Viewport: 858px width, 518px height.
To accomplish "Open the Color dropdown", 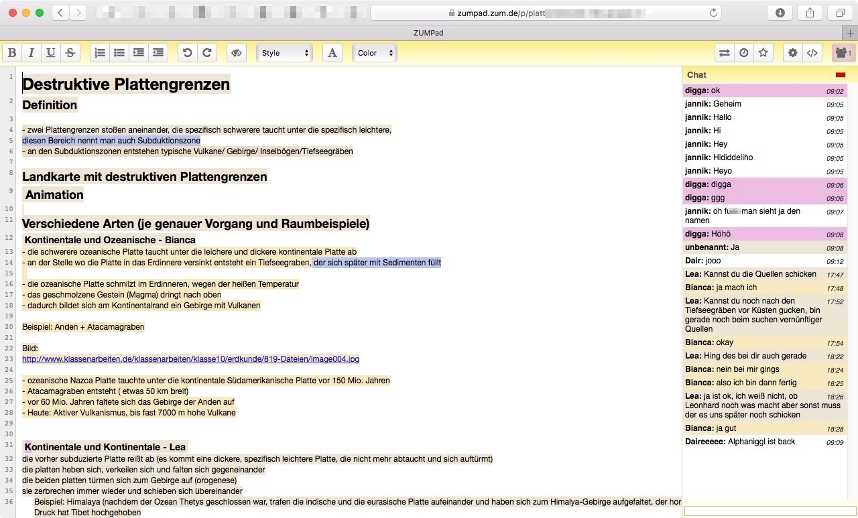I will click(375, 53).
